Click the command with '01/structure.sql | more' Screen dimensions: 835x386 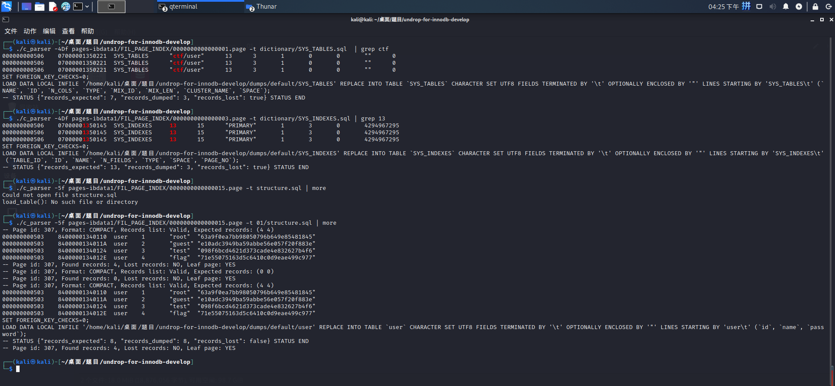pyautogui.click(x=176, y=223)
